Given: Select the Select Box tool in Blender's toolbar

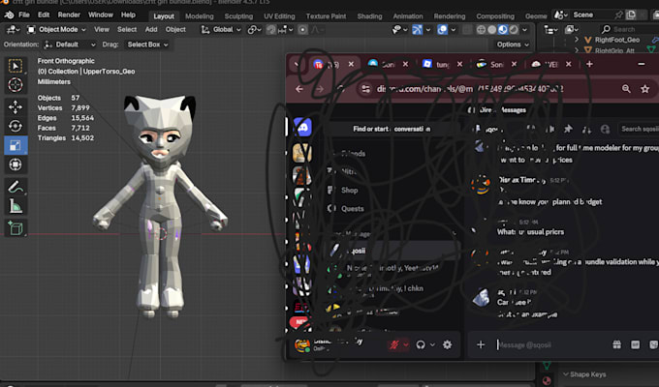Looking at the screenshot, I should (x=16, y=66).
